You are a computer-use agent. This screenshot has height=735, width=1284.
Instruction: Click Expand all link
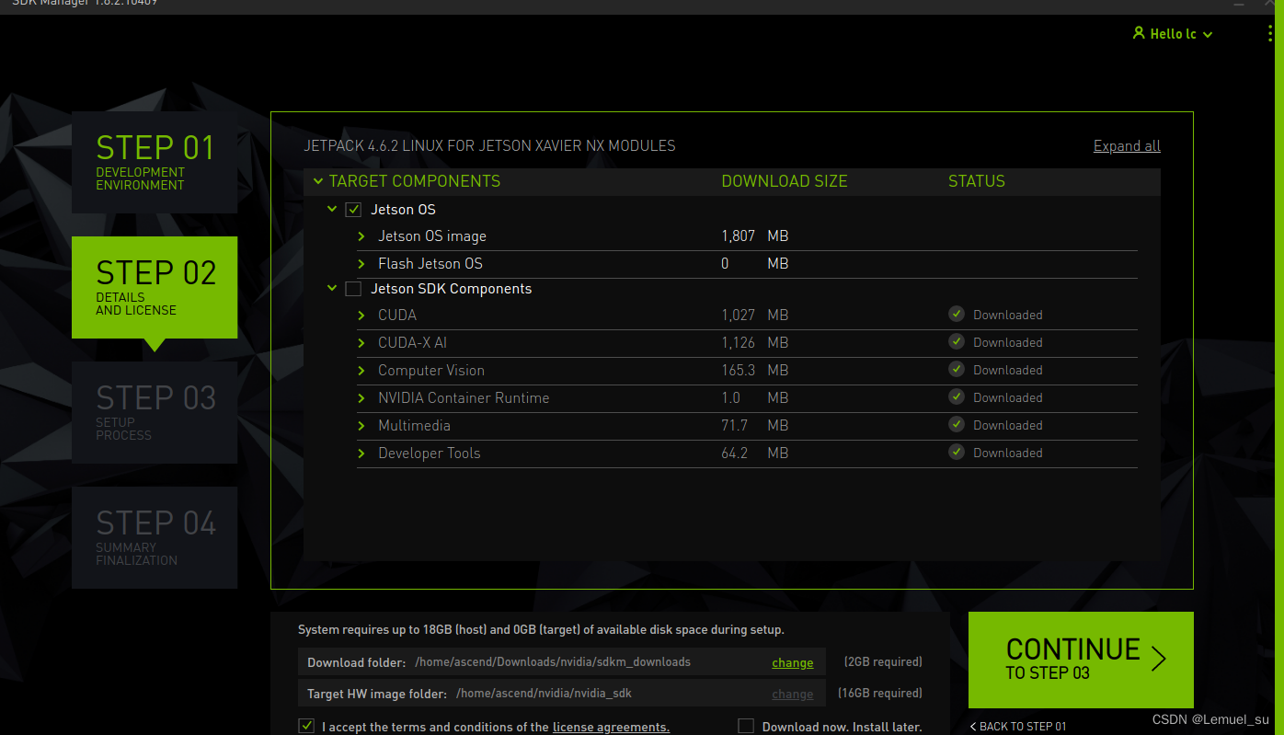pyautogui.click(x=1127, y=146)
